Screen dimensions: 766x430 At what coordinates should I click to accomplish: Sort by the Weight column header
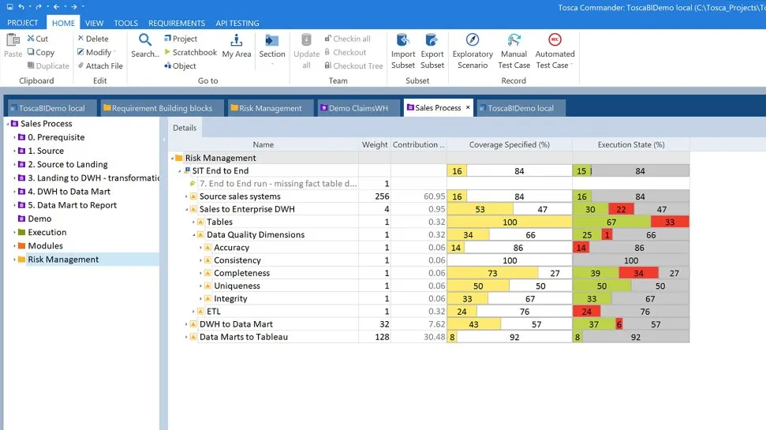(x=375, y=144)
